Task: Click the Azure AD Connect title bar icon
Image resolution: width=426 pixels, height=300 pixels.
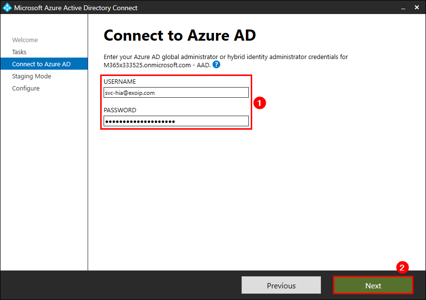Action: tap(7, 8)
